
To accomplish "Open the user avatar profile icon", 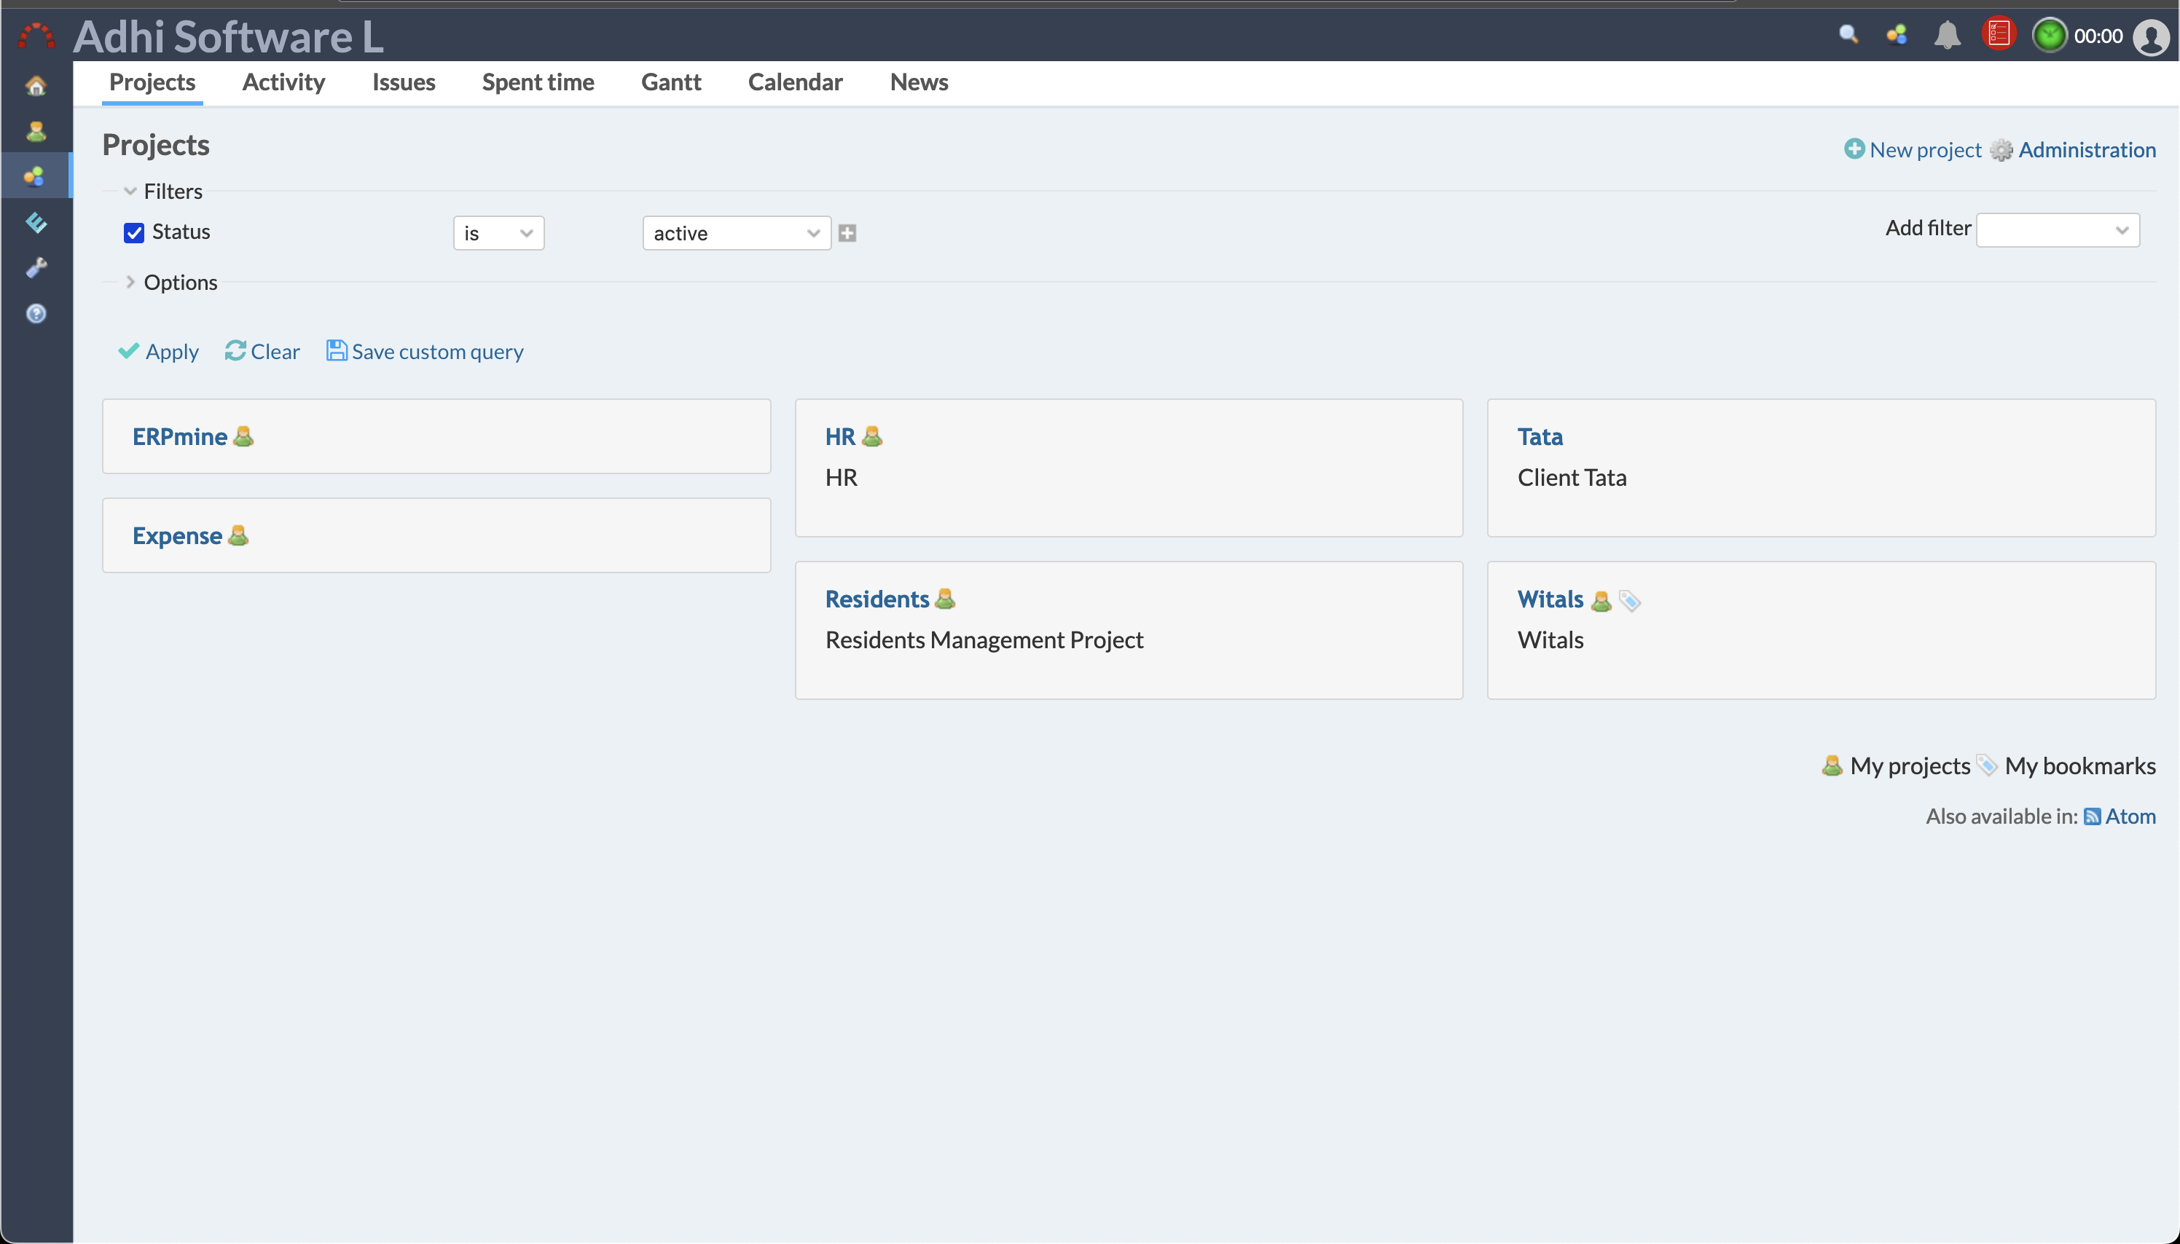I will (2151, 36).
